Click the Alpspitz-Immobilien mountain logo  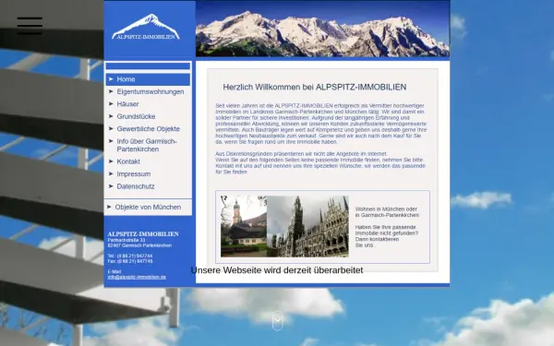tap(146, 27)
